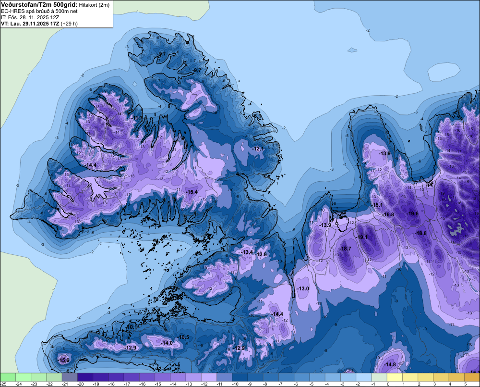
Task: Click the legend number '-9'
Action: 250,384
